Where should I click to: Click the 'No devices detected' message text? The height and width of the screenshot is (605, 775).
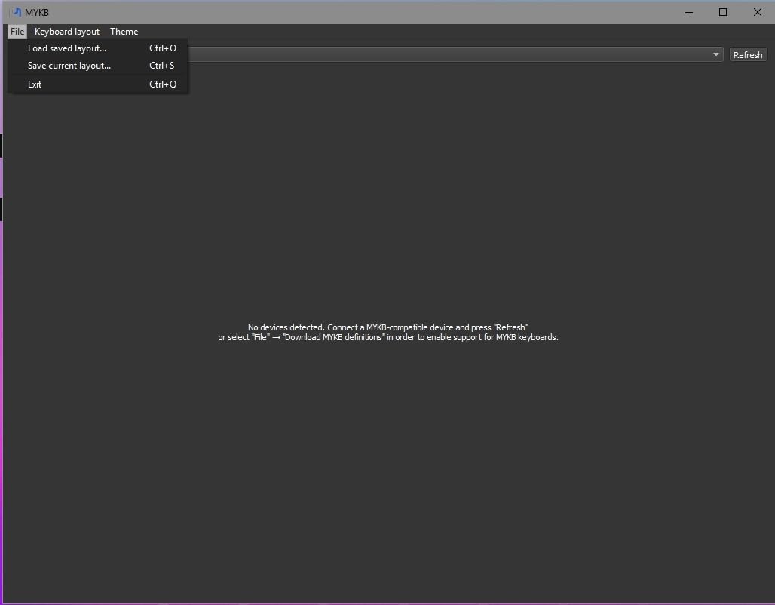point(388,333)
